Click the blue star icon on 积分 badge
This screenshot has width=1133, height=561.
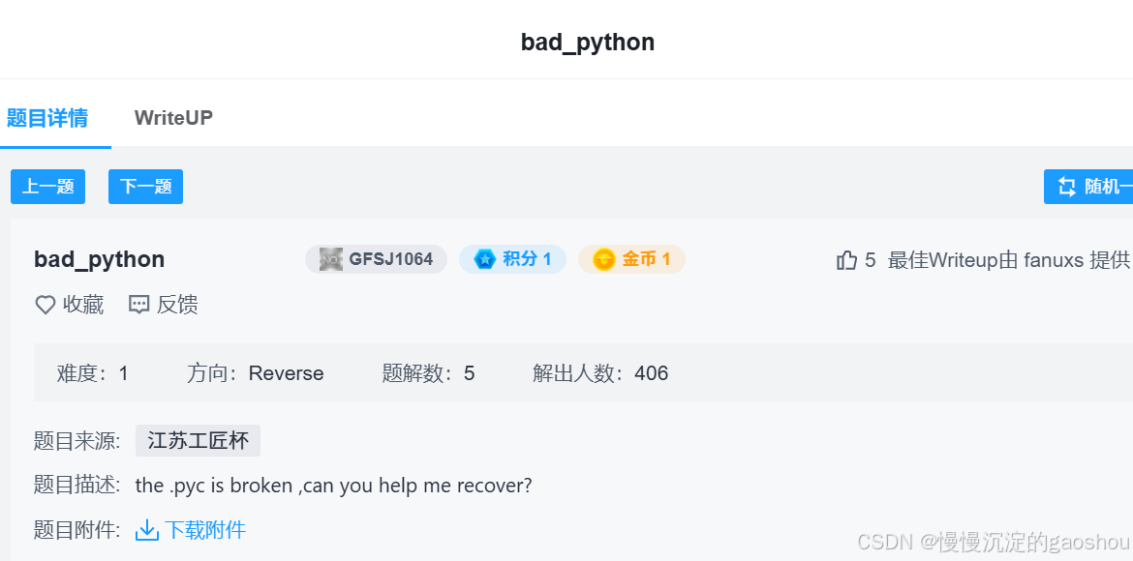pos(484,259)
